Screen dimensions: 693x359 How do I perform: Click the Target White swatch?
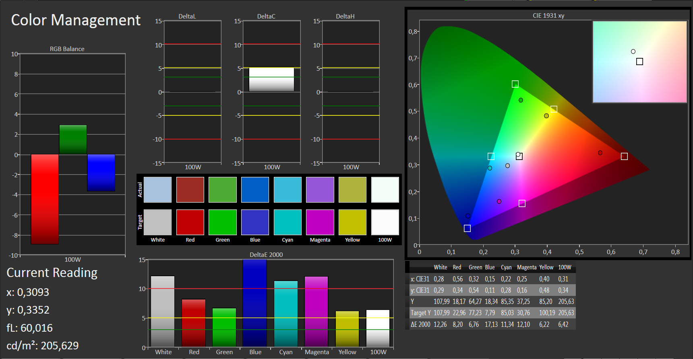click(157, 222)
